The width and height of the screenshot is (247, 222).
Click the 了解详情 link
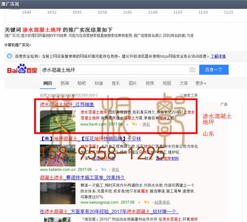point(218,56)
